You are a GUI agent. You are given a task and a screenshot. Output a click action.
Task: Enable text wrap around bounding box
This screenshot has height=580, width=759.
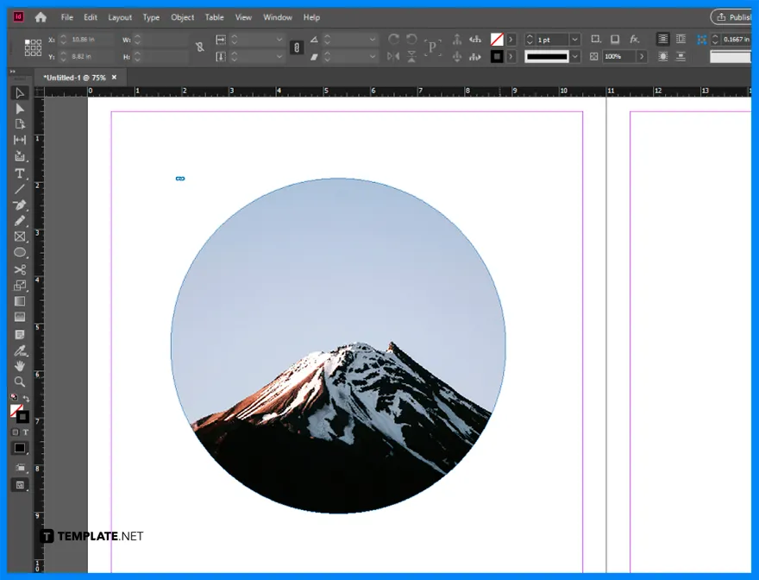[681, 39]
